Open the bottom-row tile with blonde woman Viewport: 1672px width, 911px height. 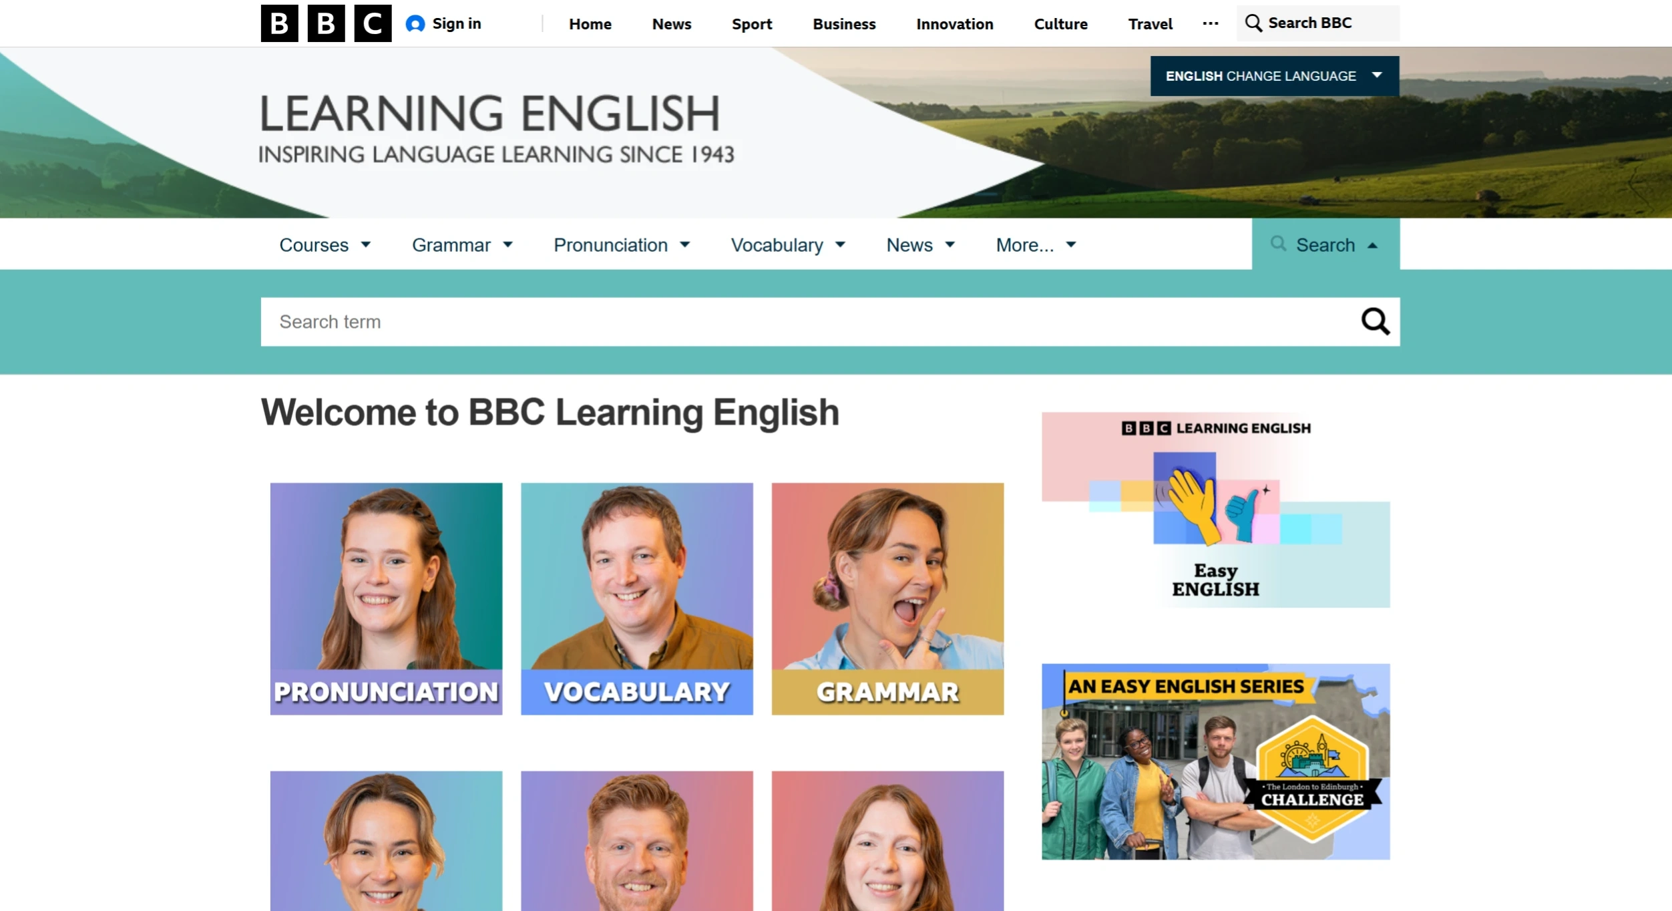(386, 841)
